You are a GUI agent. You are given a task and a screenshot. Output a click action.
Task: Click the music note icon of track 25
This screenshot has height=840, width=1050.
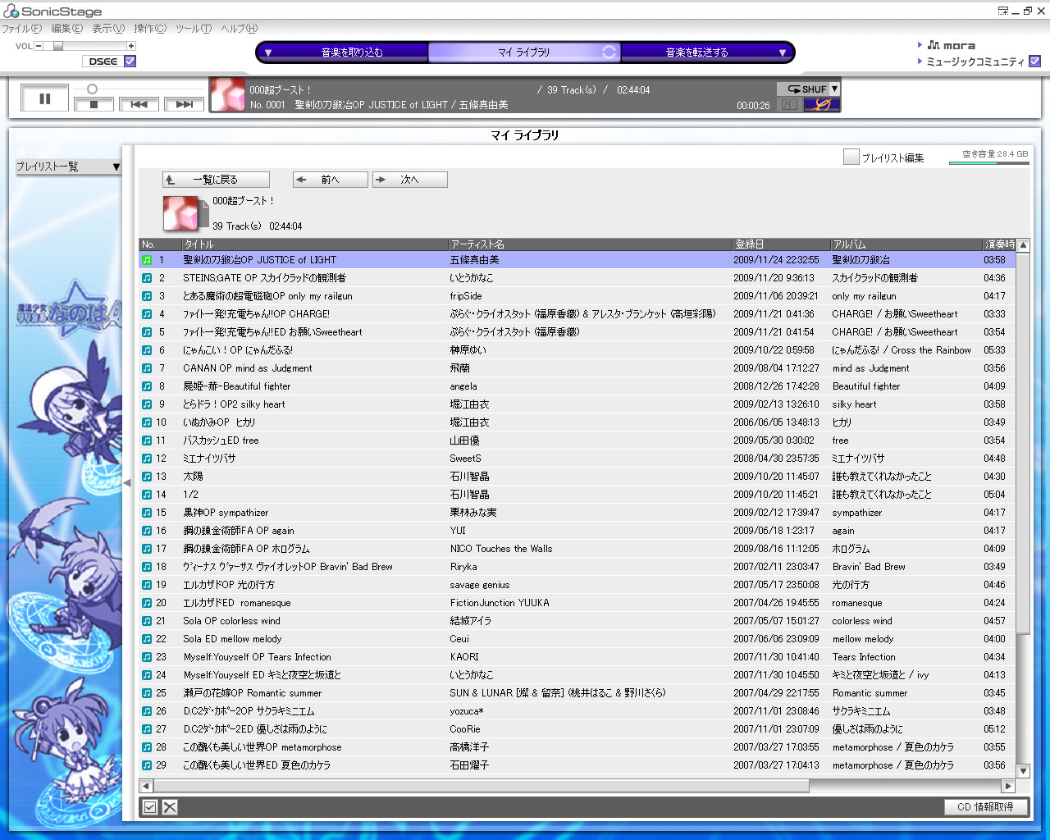pos(147,693)
